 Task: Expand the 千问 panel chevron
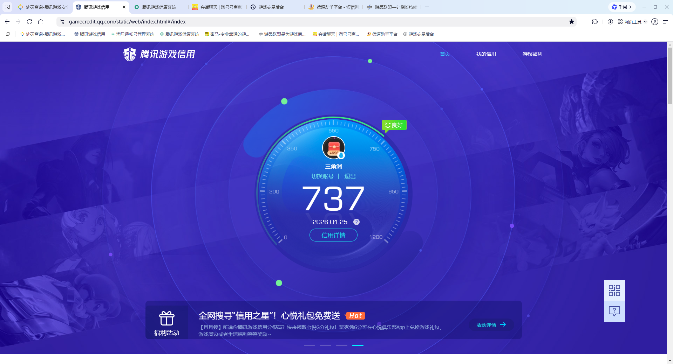[630, 7]
